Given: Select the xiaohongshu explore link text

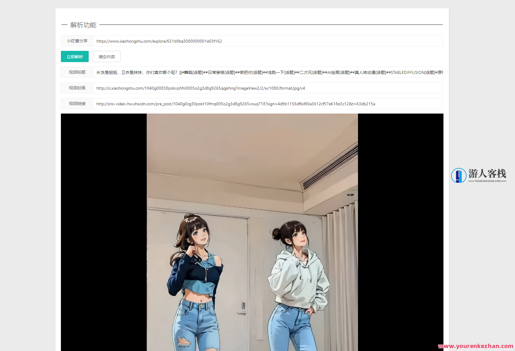Looking at the screenshot, I should coord(159,41).
